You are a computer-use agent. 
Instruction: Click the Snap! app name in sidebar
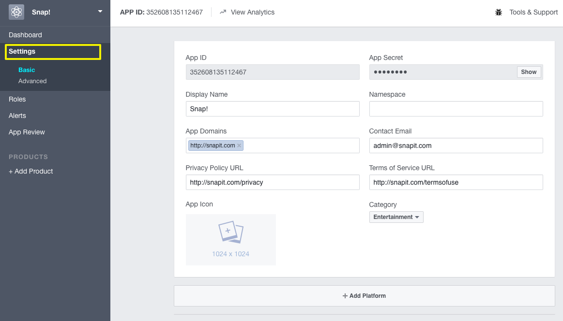click(x=41, y=12)
